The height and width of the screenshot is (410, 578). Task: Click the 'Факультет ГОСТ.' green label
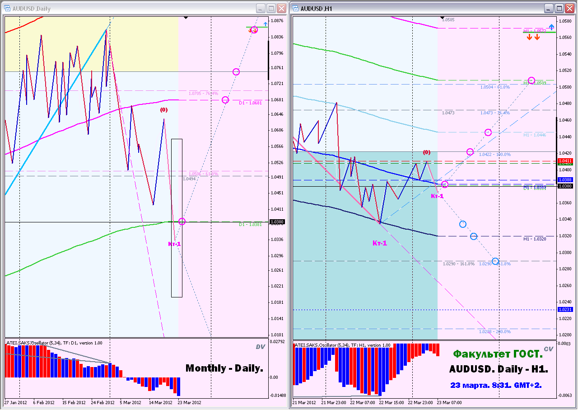click(x=498, y=353)
